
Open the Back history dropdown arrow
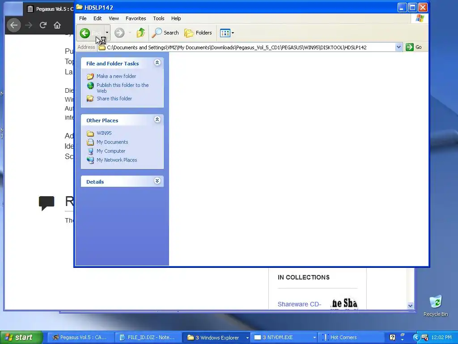point(107,33)
